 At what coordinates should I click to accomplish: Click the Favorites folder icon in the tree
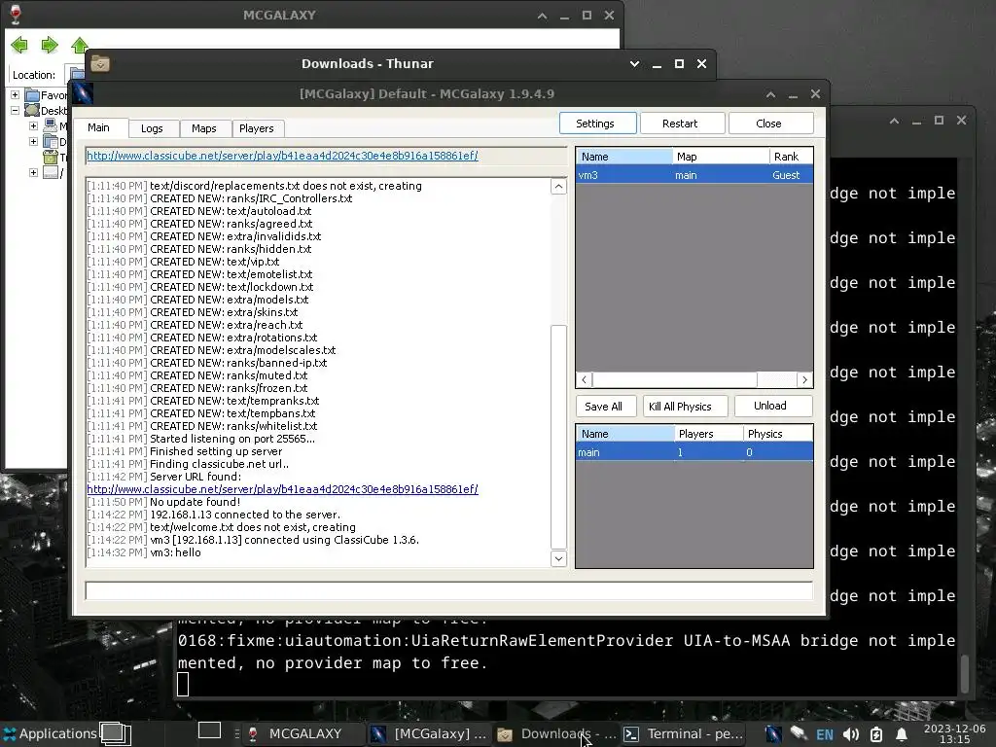click(x=32, y=95)
